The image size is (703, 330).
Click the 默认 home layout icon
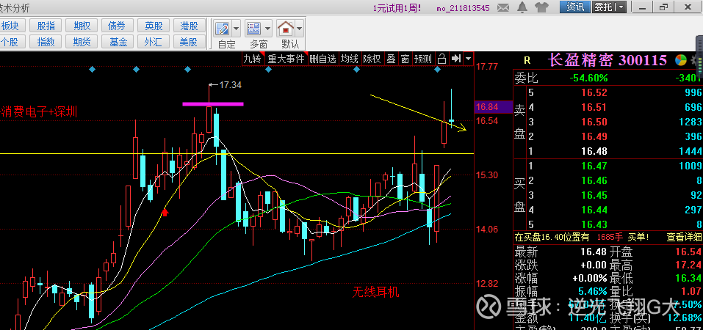[x=286, y=29]
